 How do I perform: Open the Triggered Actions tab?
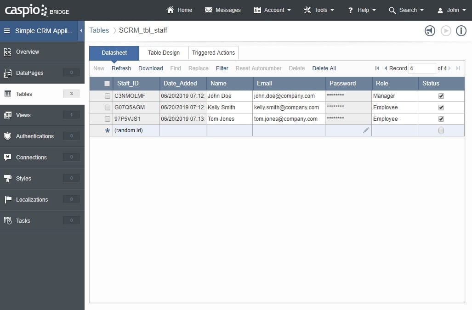(x=213, y=53)
